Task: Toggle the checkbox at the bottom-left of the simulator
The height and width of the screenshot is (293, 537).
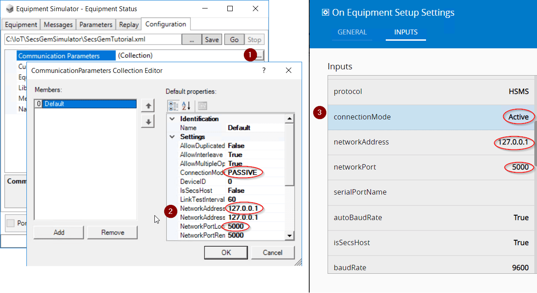Action: (x=10, y=223)
